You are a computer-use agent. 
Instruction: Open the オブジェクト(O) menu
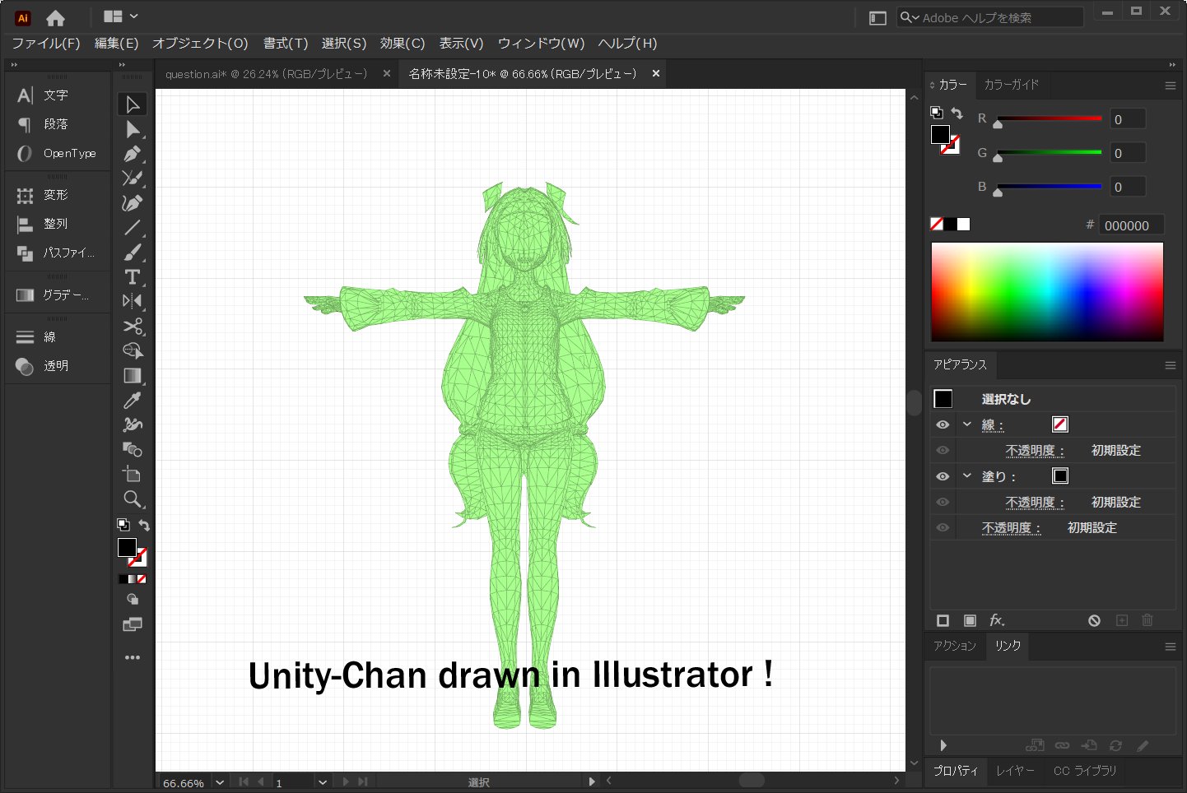tap(200, 43)
